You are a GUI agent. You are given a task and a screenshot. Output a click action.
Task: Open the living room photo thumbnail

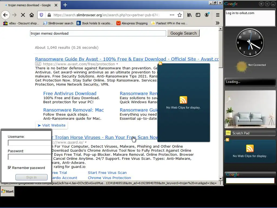click(250, 109)
